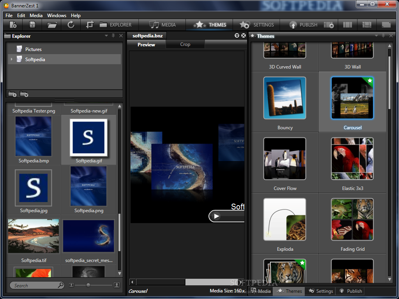
Task: Open the Media menu
Action: [x=36, y=16]
